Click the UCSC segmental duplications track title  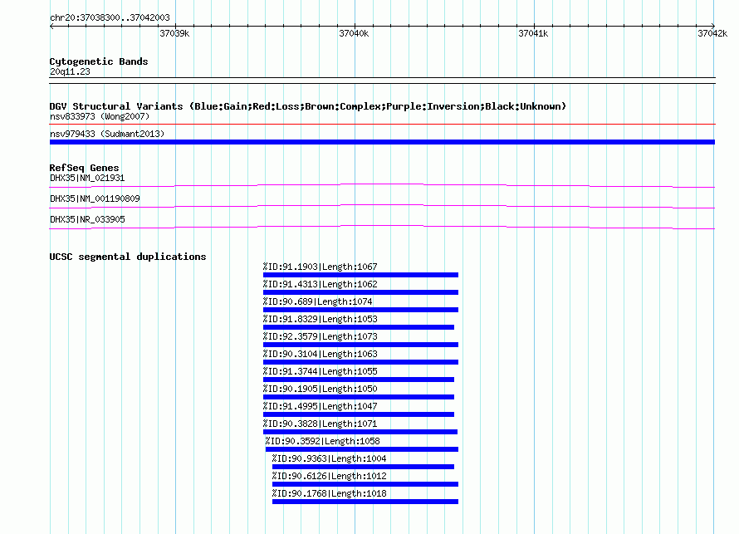(x=128, y=257)
